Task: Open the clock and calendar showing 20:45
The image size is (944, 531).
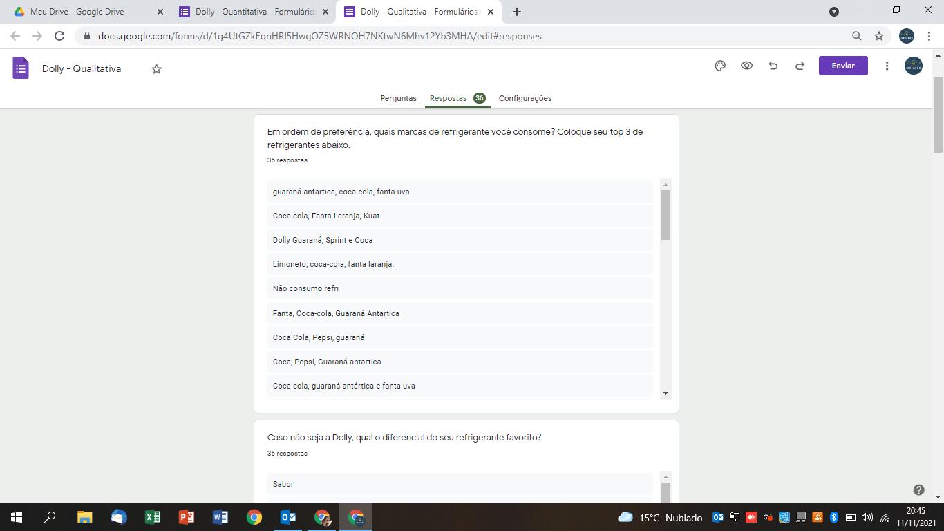Action: click(x=916, y=517)
